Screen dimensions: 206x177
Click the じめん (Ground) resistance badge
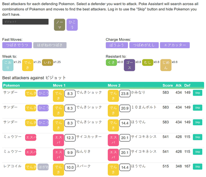(x=166, y=65)
